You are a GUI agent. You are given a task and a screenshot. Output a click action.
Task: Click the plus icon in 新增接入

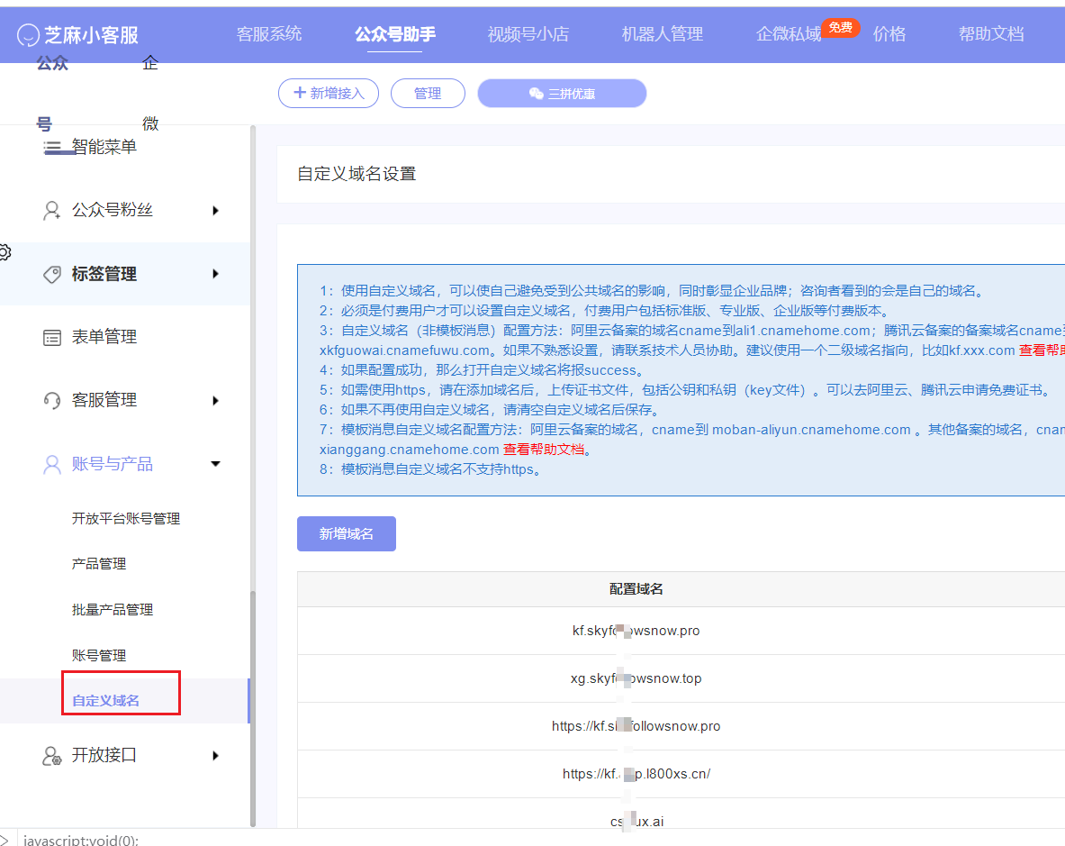pyautogui.click(x=300, y=93)
